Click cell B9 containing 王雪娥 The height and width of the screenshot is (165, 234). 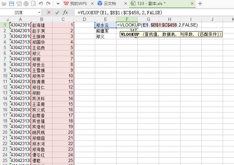point(42,70)
